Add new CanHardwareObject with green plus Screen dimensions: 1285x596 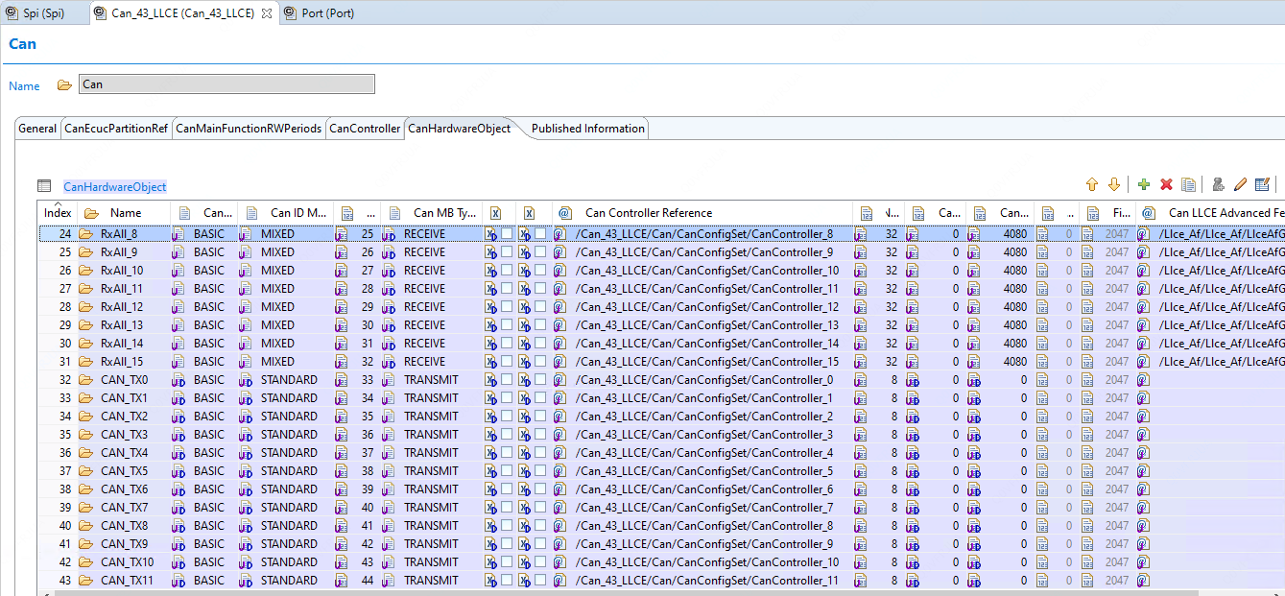tap(1143, 184)
